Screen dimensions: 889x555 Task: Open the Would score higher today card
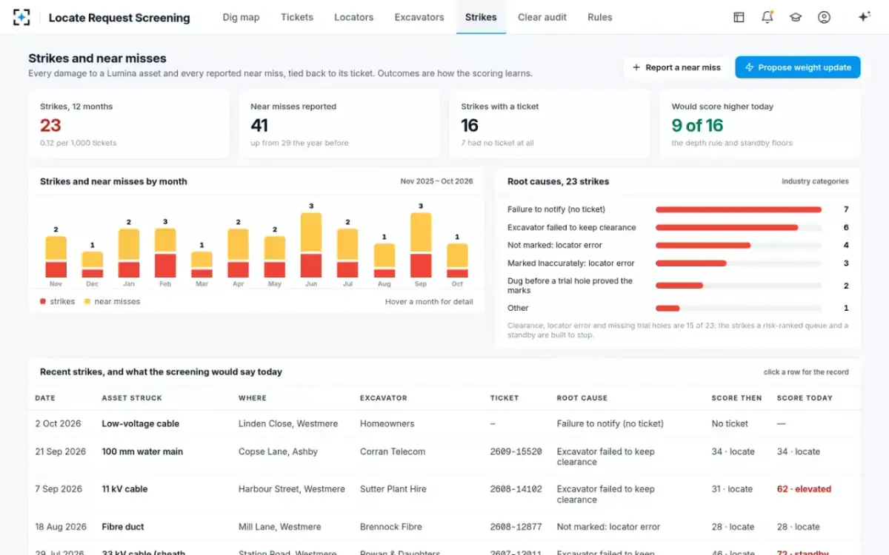760,124
